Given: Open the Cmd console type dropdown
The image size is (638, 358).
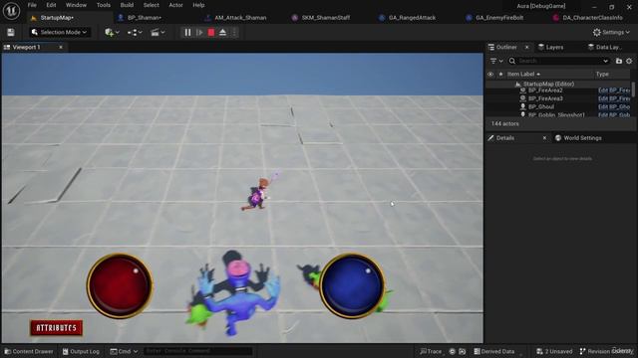Looking at the screenshot, I should point(124,351).
